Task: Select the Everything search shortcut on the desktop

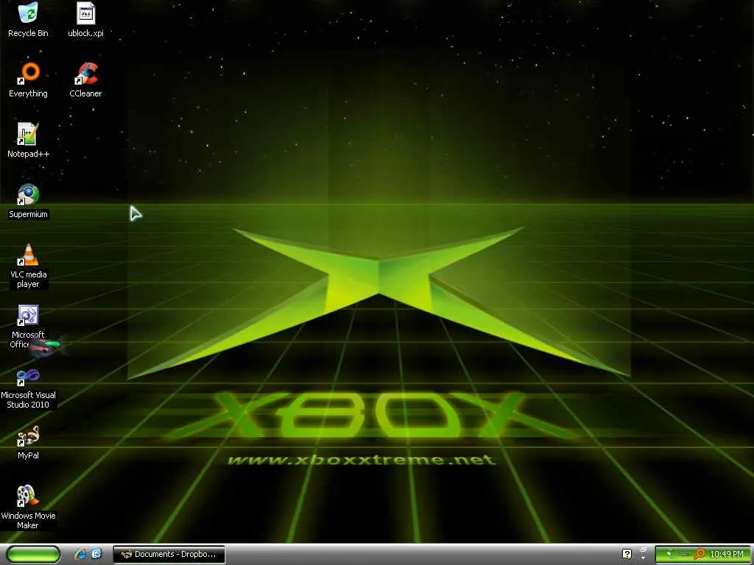Action: [x=29, y=79]
